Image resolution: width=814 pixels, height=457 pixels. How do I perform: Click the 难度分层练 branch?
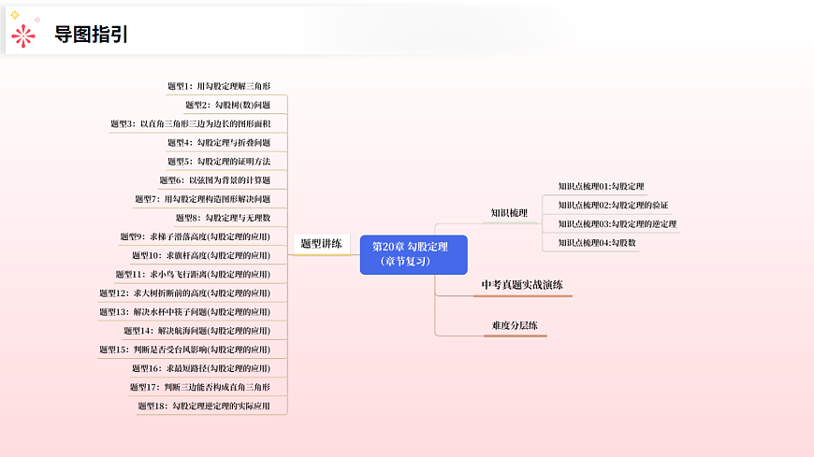click(515, 325)
